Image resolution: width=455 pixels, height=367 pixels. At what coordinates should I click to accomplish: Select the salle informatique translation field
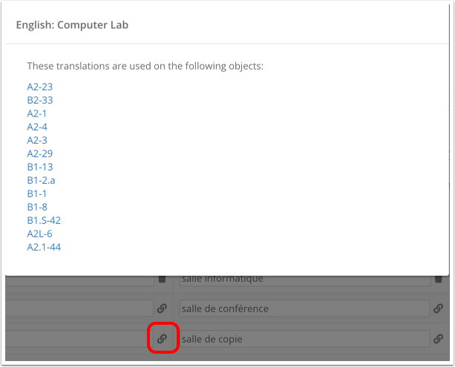click(x=304, y=280)
